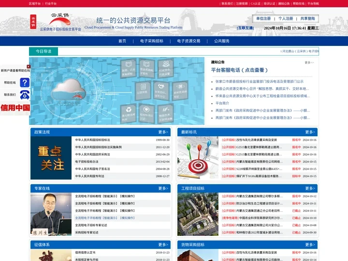Open 中华人民共和国政府采购法 entry

tap(92, 154)
